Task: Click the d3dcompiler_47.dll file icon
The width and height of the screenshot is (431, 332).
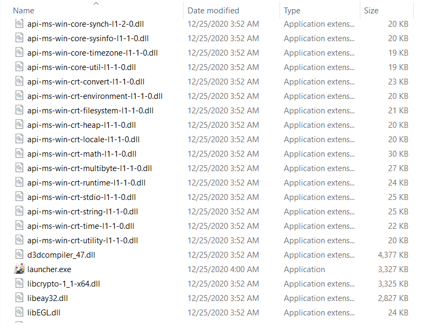Action: (x=19, y=254)
